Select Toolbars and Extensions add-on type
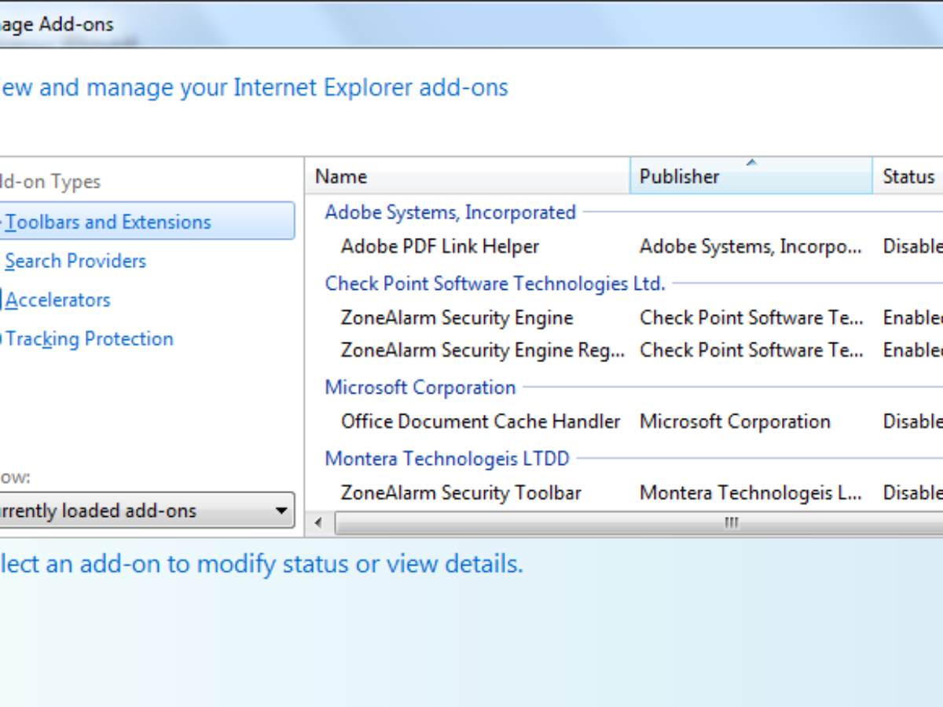The height and width of the screenshot is (707, 943). point(108,222)
